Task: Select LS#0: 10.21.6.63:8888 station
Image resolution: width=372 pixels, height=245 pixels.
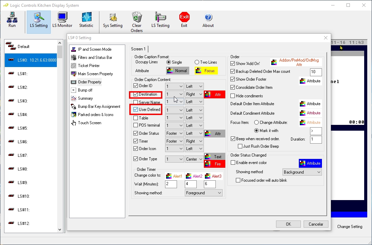Action: 31,60
